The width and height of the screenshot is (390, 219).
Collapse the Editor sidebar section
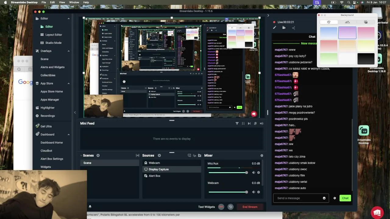click(x=69, y=19)
